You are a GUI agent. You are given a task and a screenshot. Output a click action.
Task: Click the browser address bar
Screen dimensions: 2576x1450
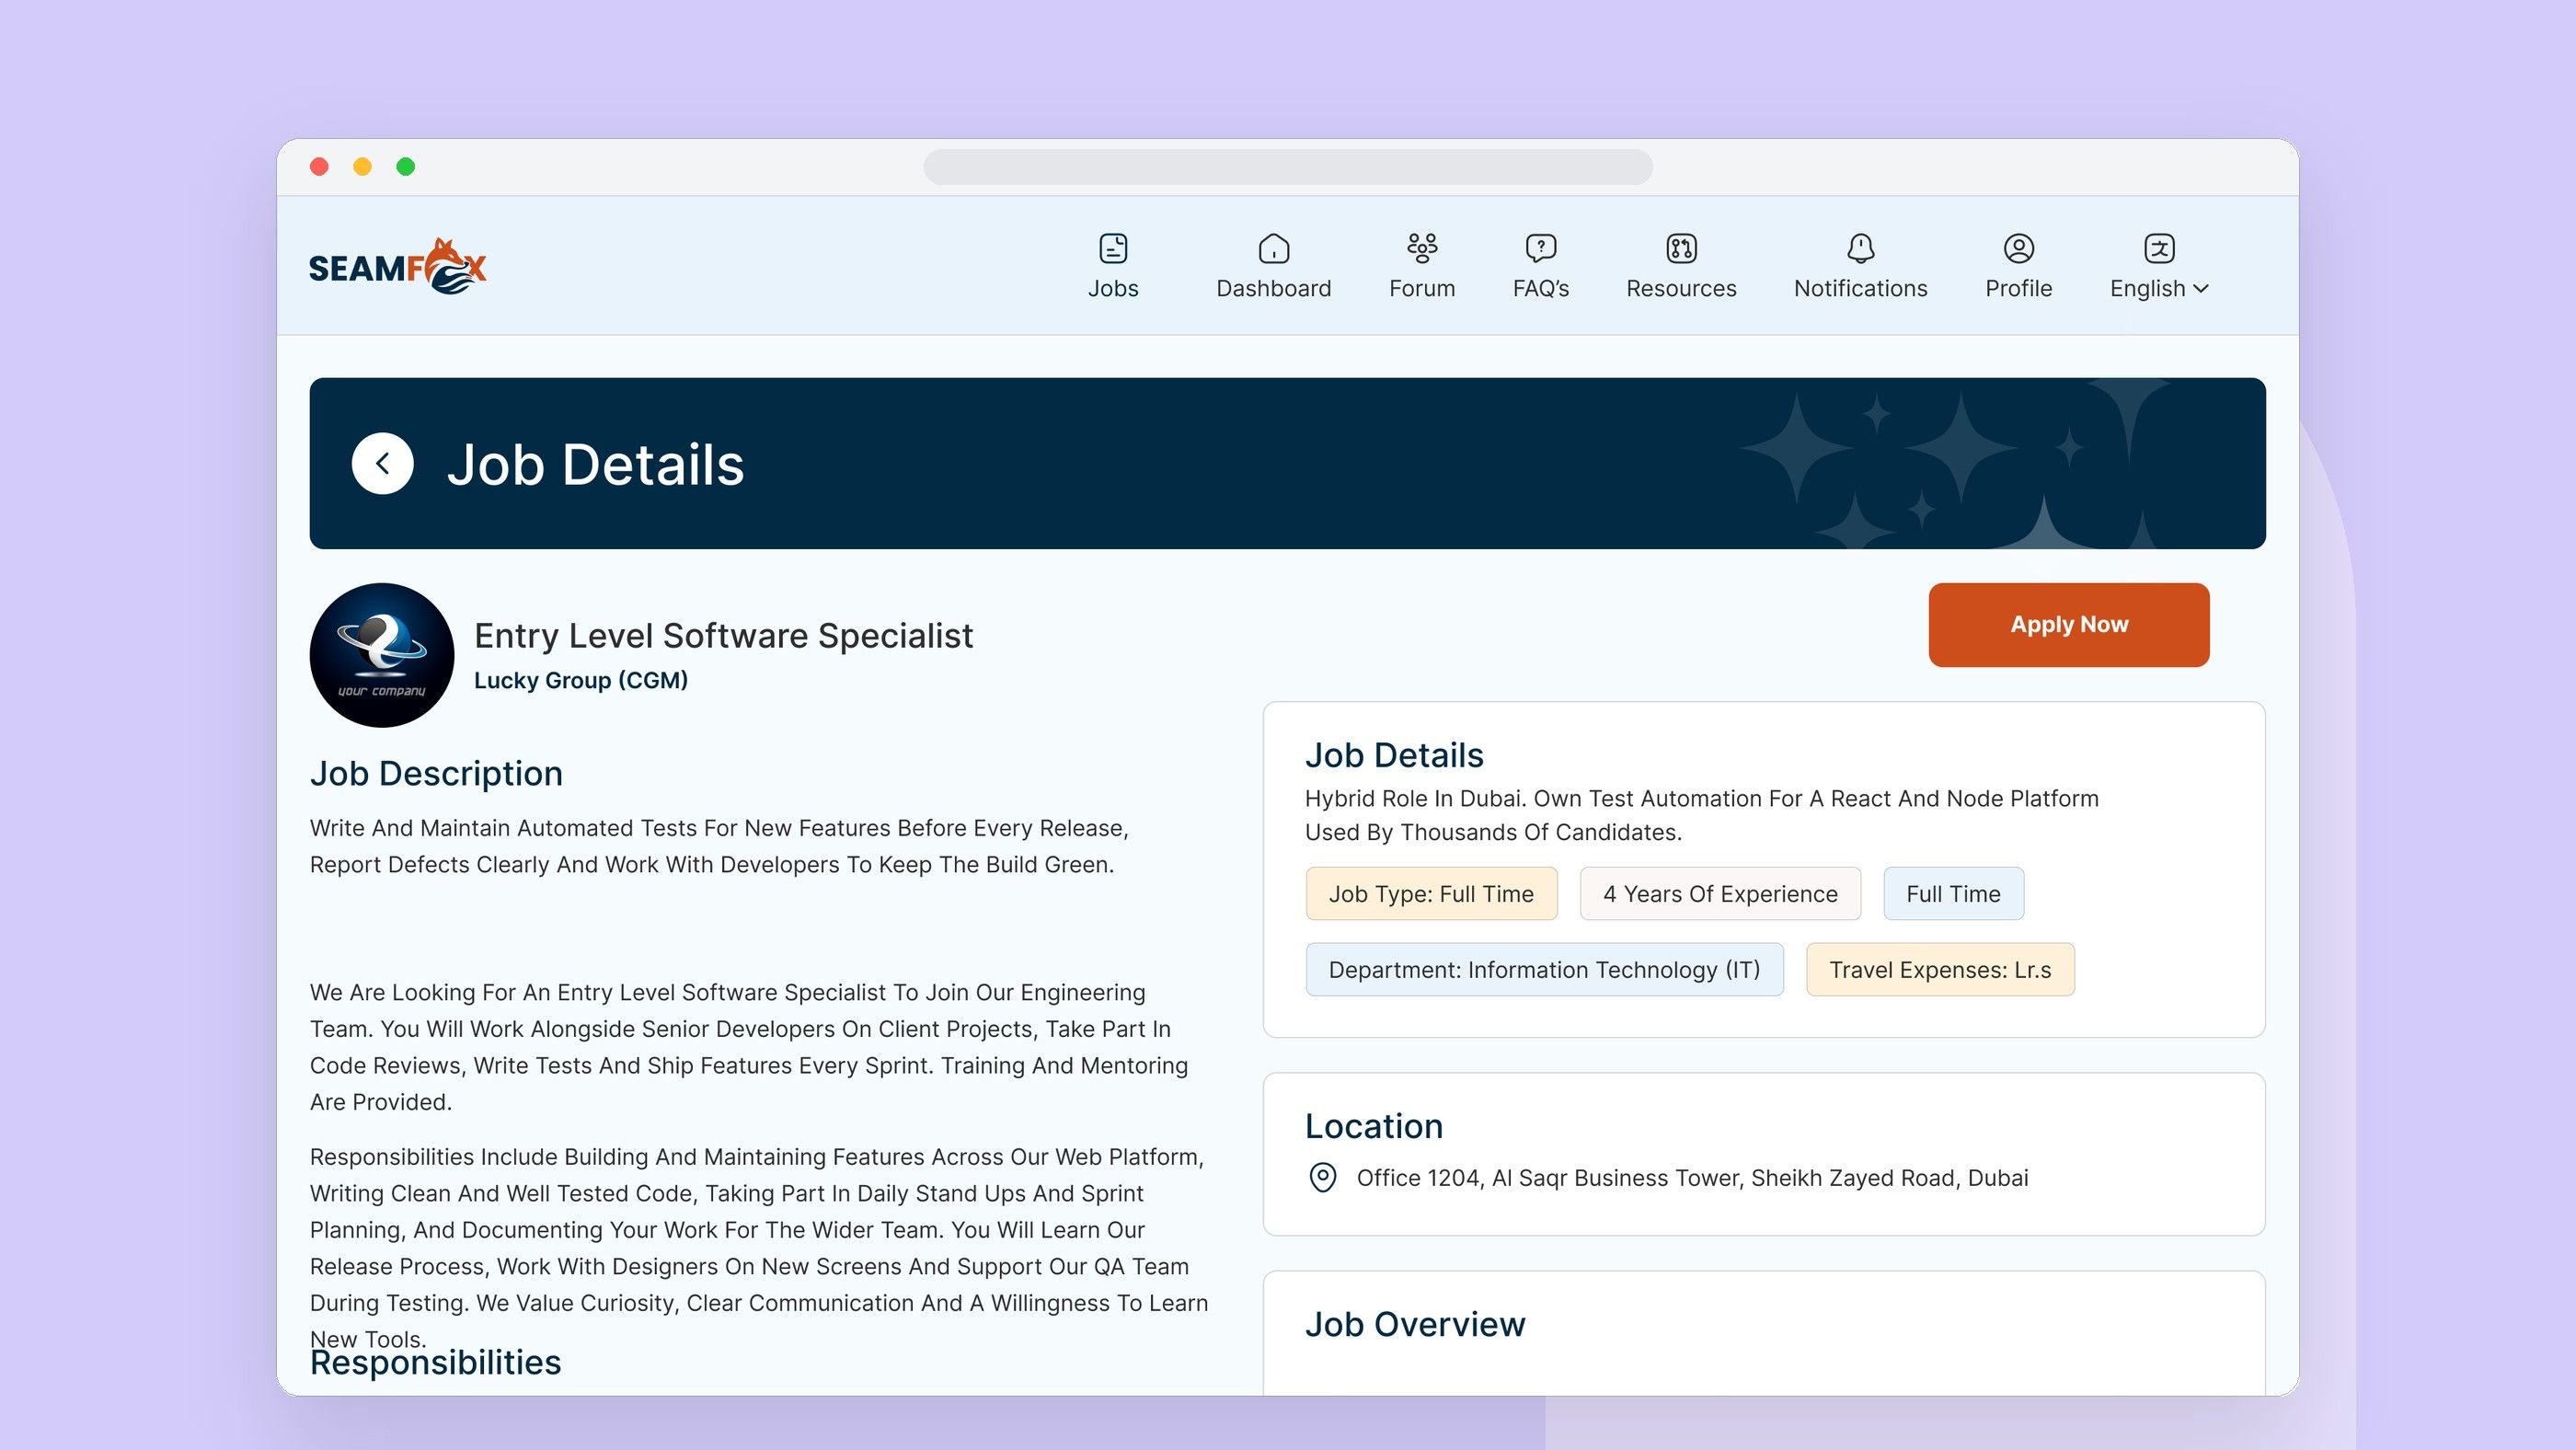(1287, 166)
